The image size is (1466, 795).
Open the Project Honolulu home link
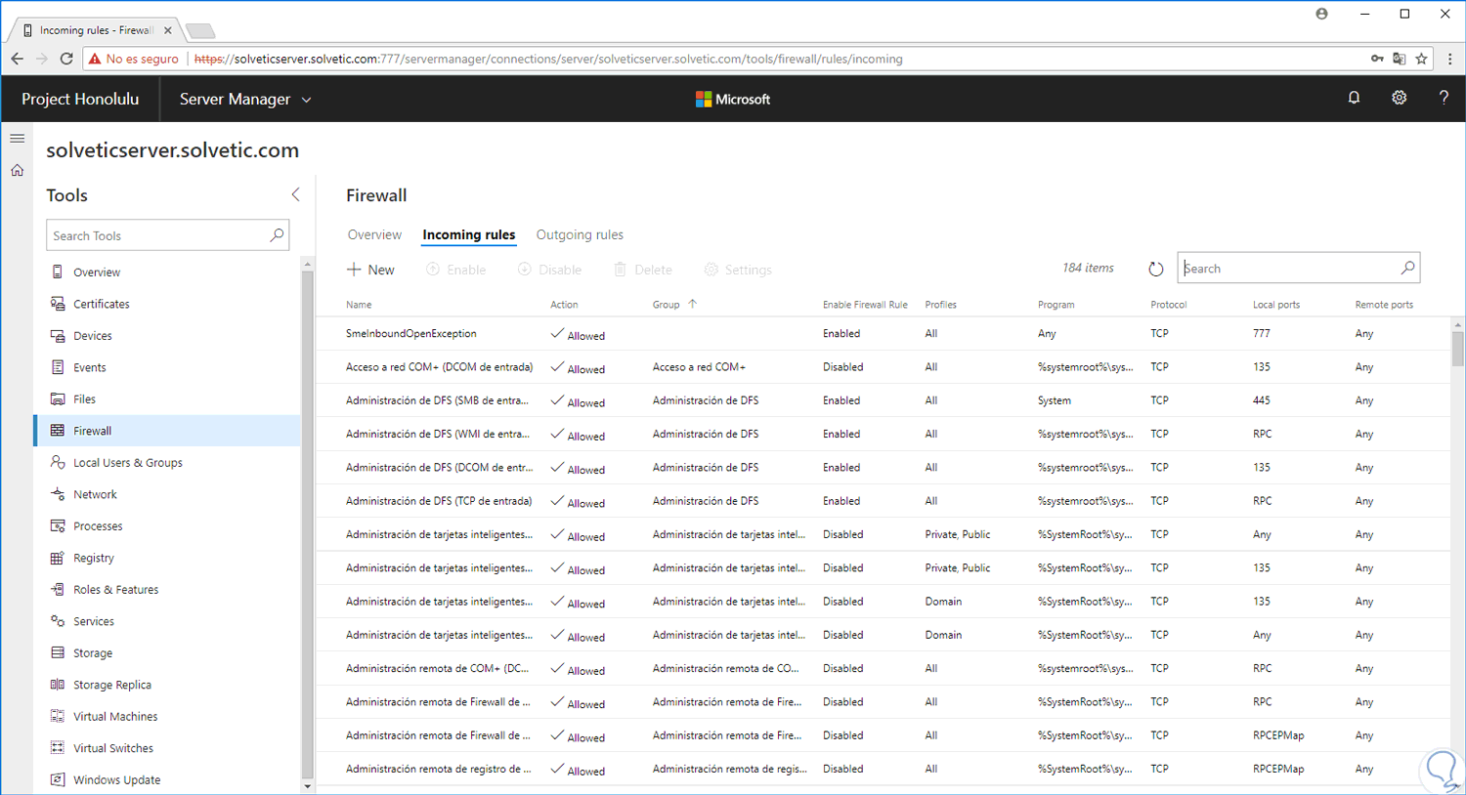[80, 100]
